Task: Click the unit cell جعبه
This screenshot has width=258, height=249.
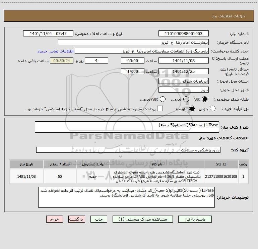Action: pyautogui.click(x=93, y=176)
